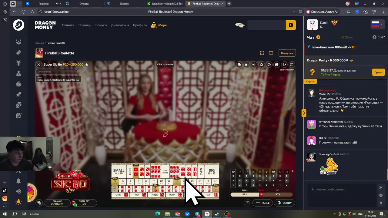
Task: Bet on SMALL 4-10
Action: (119, 172)
